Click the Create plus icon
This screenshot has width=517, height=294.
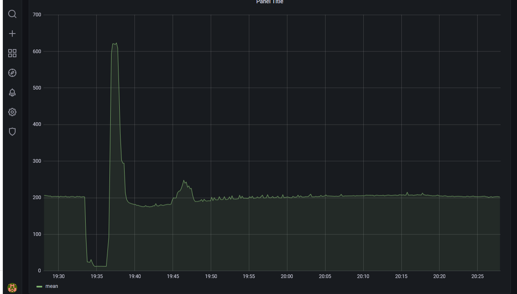(12, 34)
